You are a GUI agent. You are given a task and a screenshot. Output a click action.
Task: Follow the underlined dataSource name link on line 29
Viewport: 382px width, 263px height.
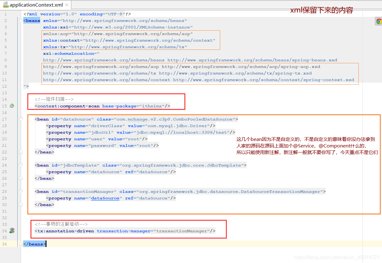pos(105,198)
